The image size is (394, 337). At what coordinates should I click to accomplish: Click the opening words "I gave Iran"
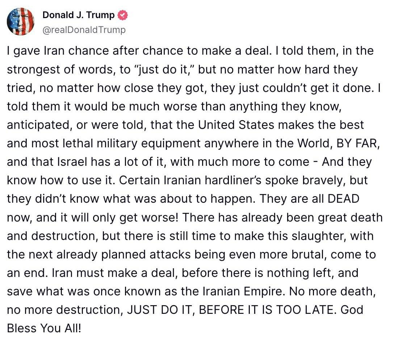point(36,51)
